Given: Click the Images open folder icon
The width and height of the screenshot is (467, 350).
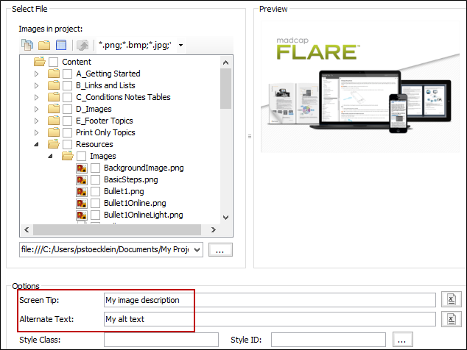Looking at the screenshot, I should [68, 156].
